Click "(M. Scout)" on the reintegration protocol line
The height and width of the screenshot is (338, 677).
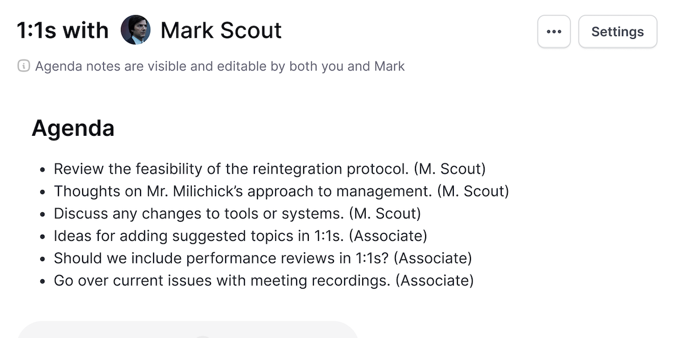[449, 169]
